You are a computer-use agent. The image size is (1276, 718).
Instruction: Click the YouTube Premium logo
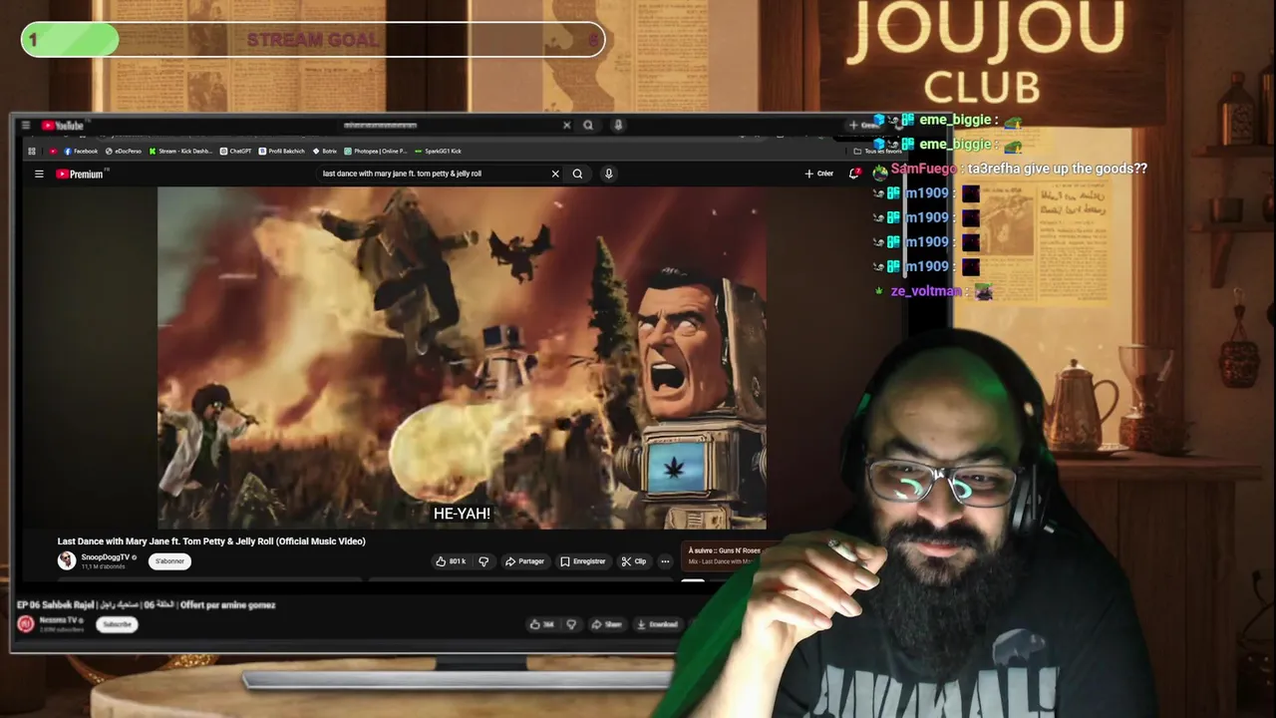[x=81, y=174]
